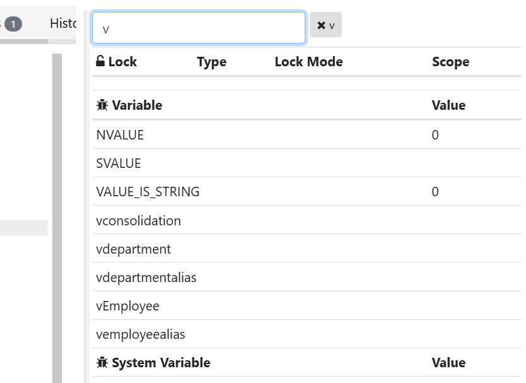Click the NVALUE value cell showing 0

coord(435,135)
